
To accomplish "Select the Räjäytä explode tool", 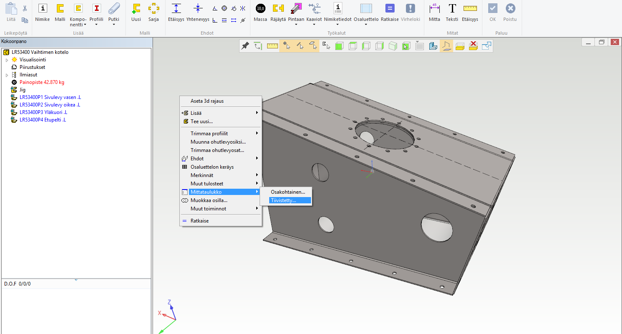I will (x=278, y=9).
